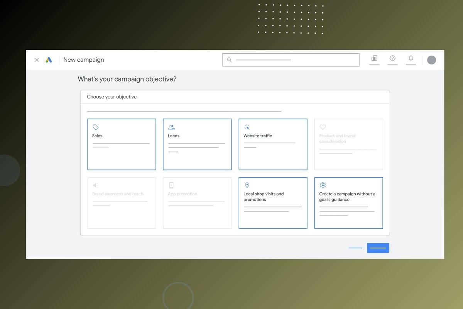Select the App promotion card
This screenshot has width=463, height=309.
coord(197,203)
